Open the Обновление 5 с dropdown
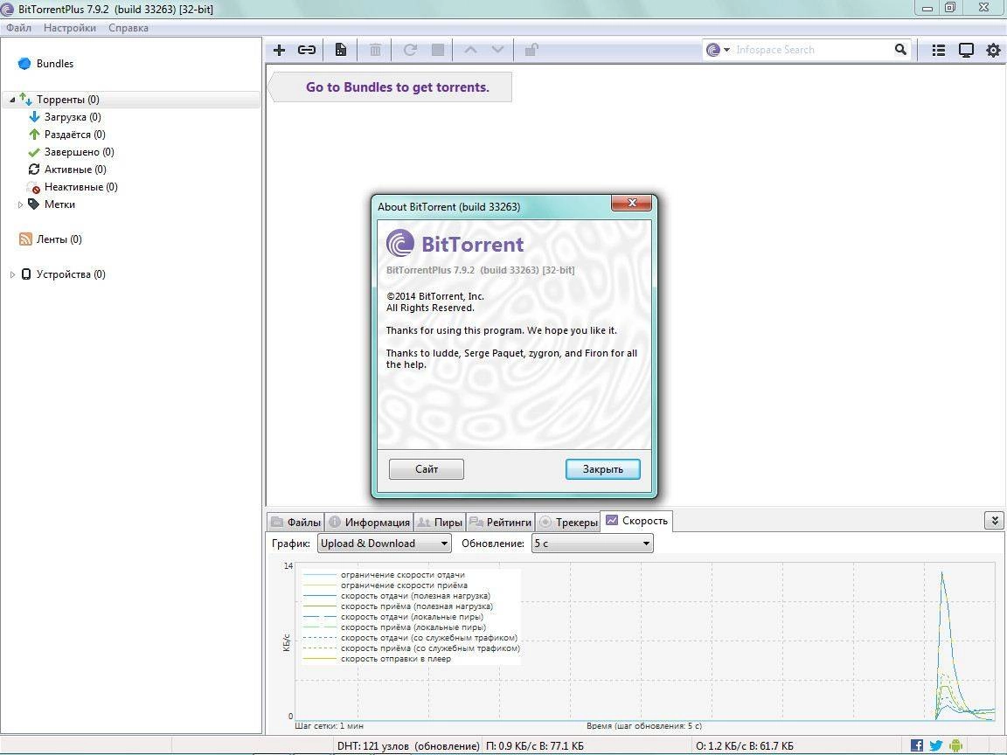This screenshot has width=1007, height=755. pyautogui.click(x=592, y=544)
